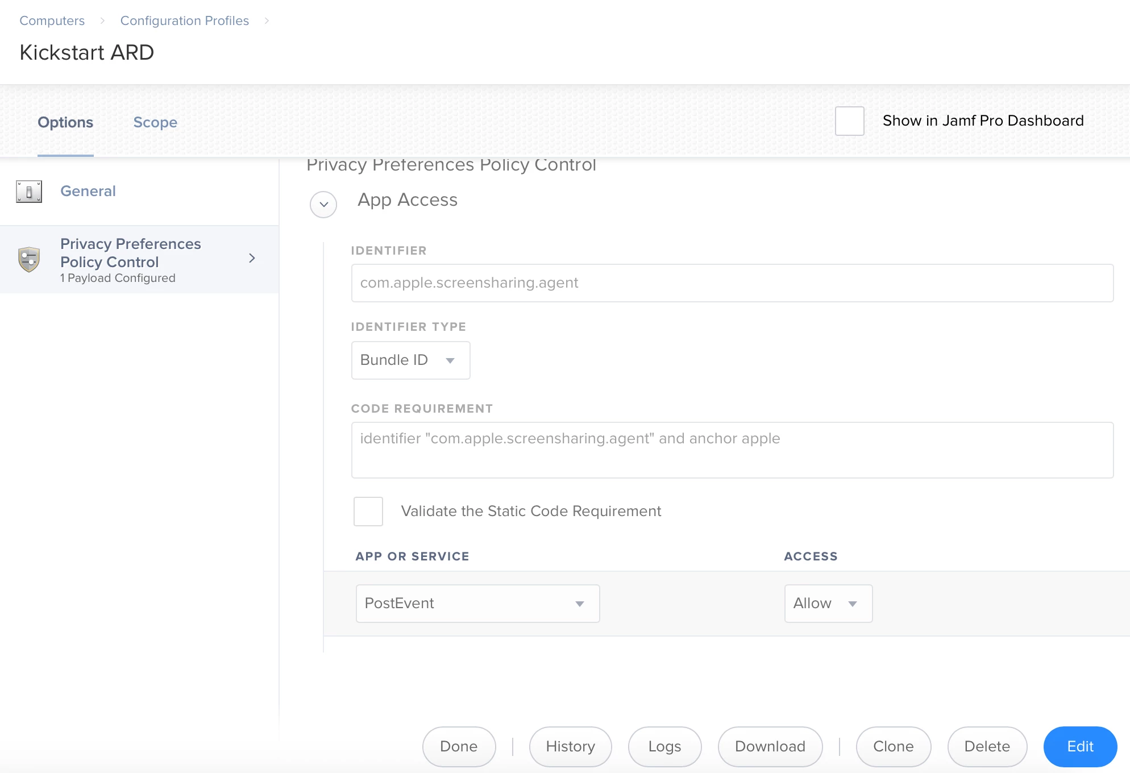Open the Bundle ID identifier type dropdown
The image size is (1130, 773).
410,360
